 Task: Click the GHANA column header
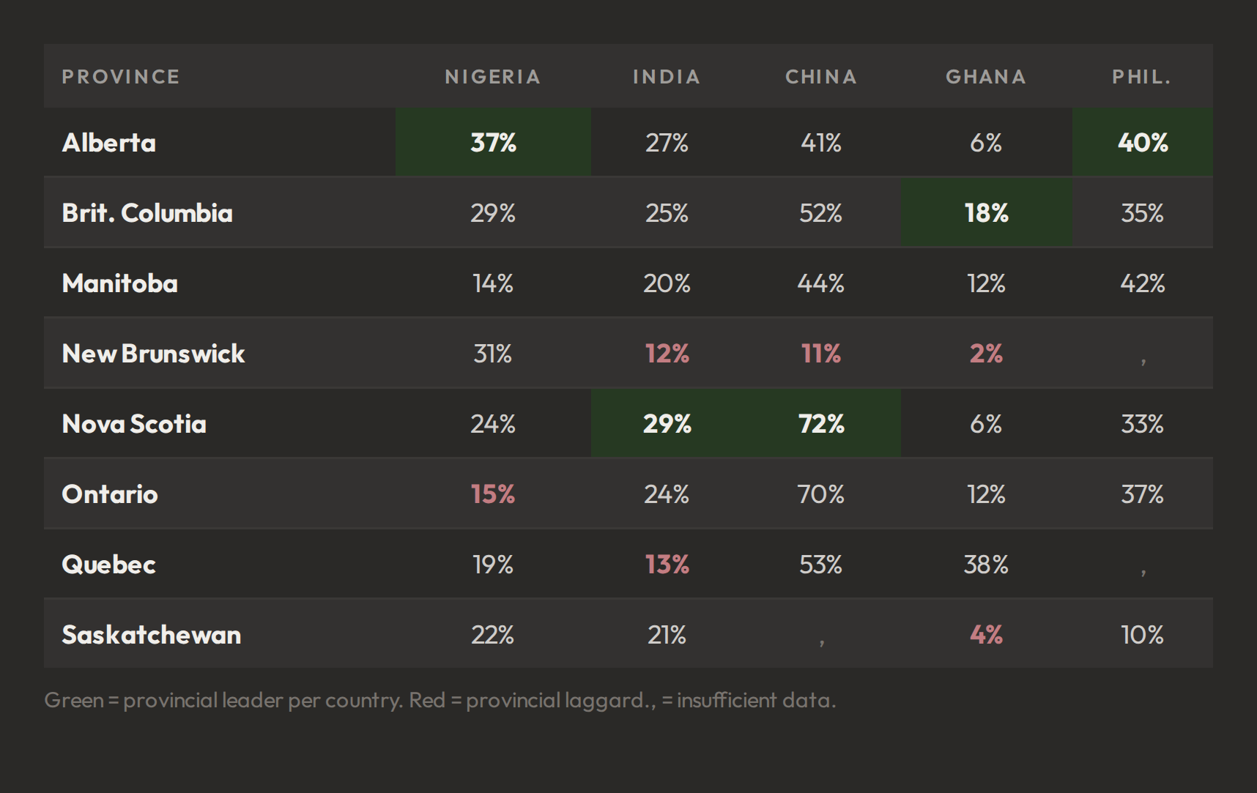coord(986,77)
